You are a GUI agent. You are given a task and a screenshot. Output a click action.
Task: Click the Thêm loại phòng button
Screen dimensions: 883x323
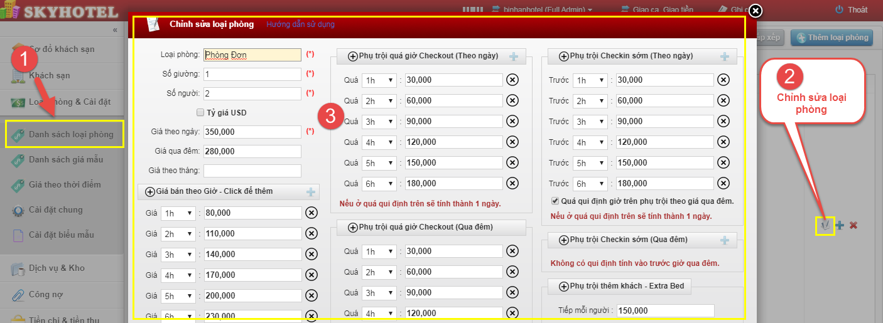tap(832, 37)
